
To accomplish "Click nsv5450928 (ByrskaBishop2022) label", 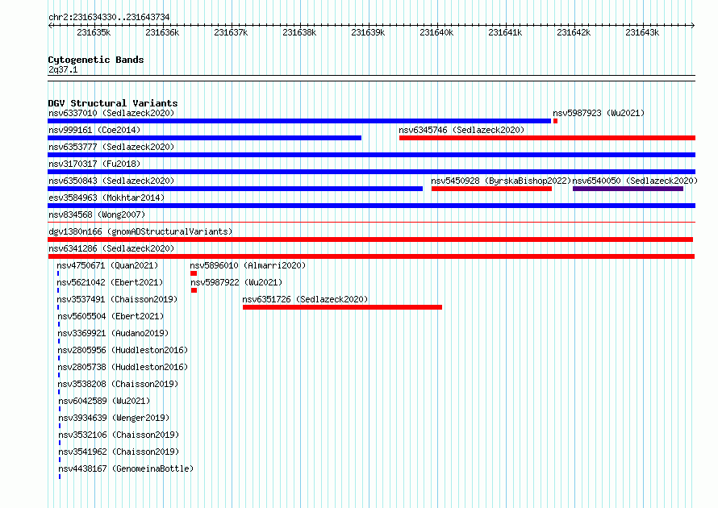I will click(x=501, y=181).
